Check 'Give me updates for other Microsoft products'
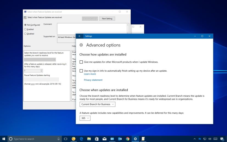This screenshot has width=227, height=142. tap(81, 62)
